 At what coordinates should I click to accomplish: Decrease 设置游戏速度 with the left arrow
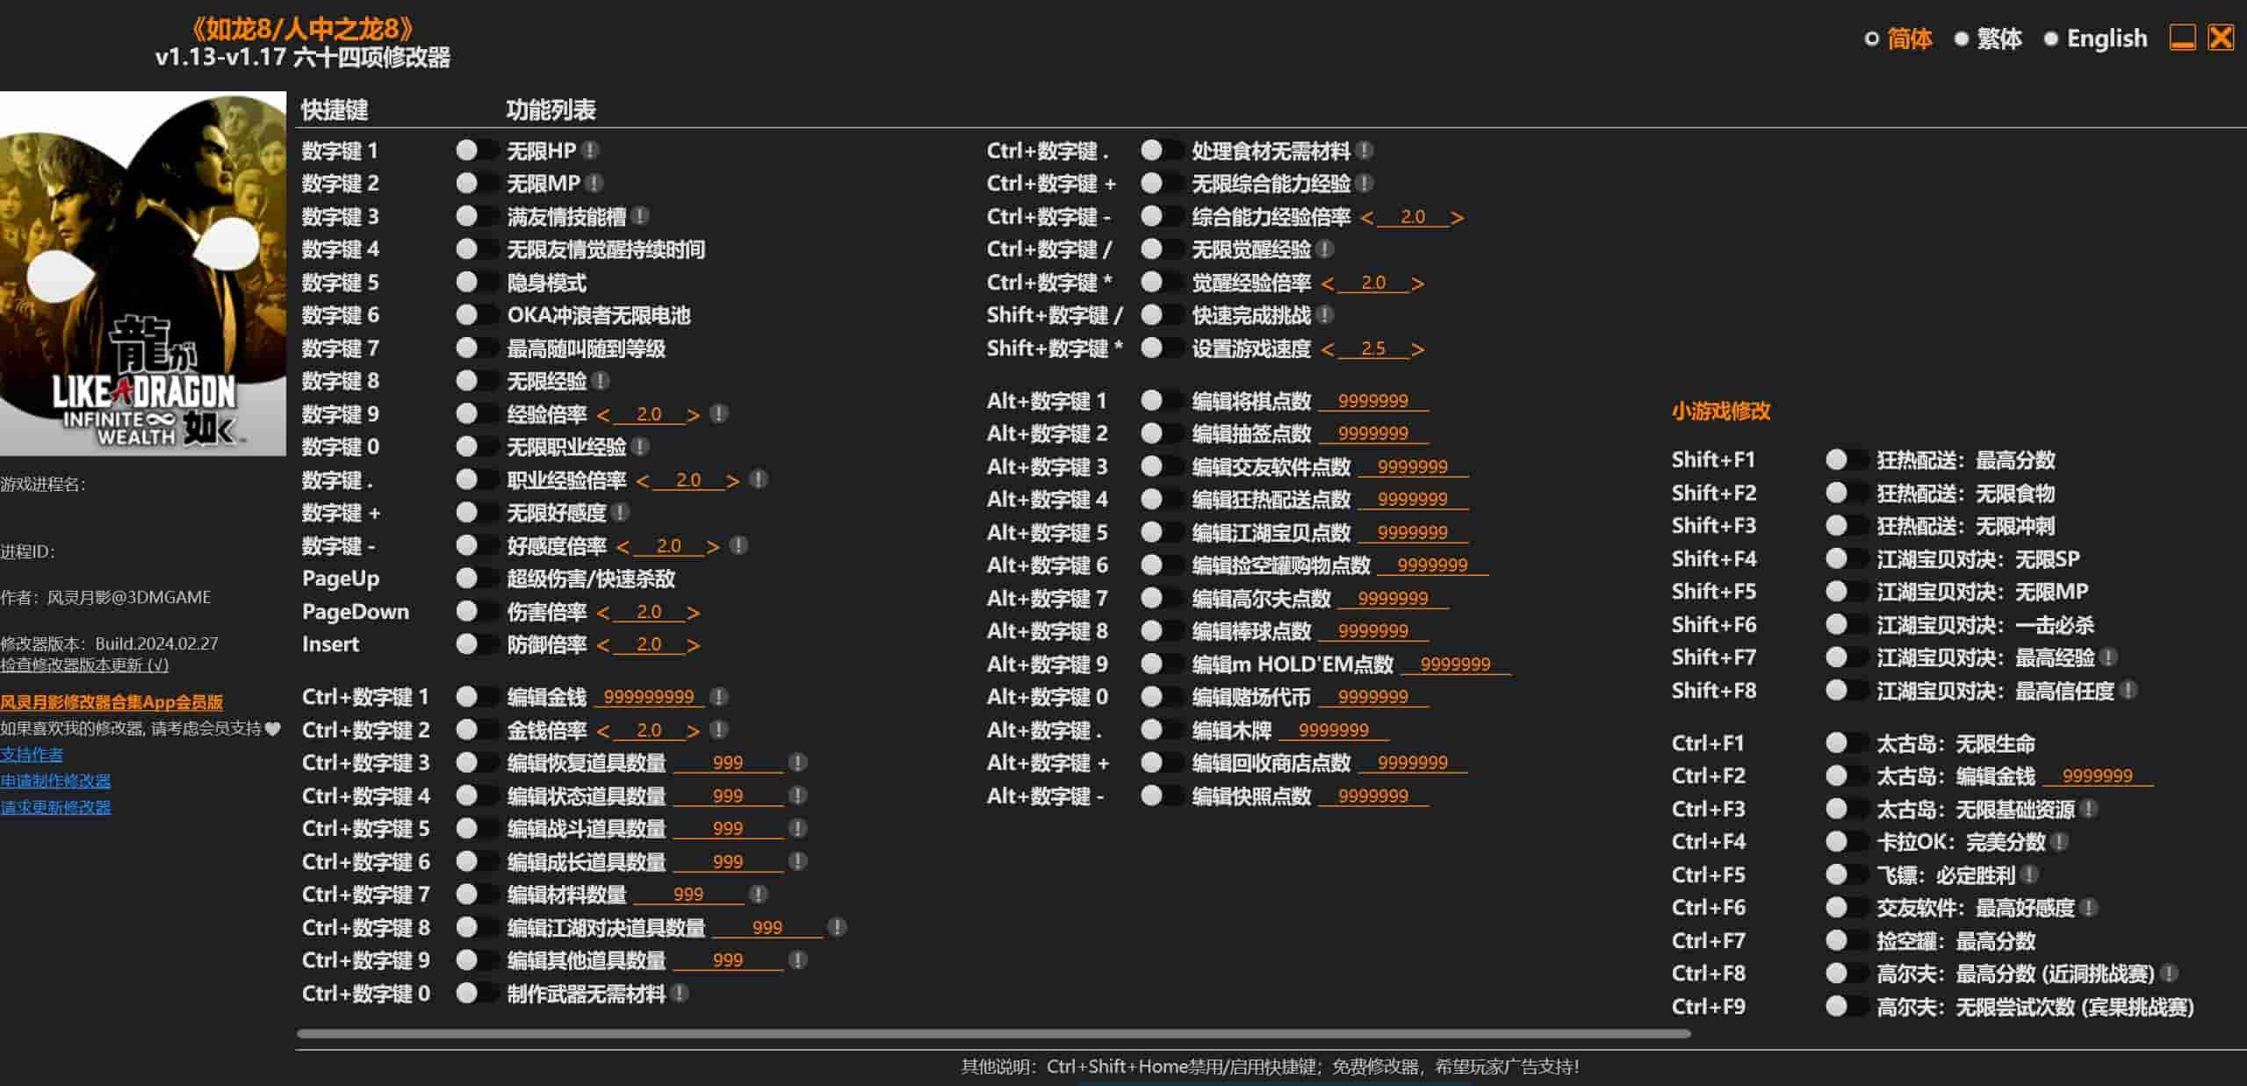pyautogui.click(x=1327, y=349)
